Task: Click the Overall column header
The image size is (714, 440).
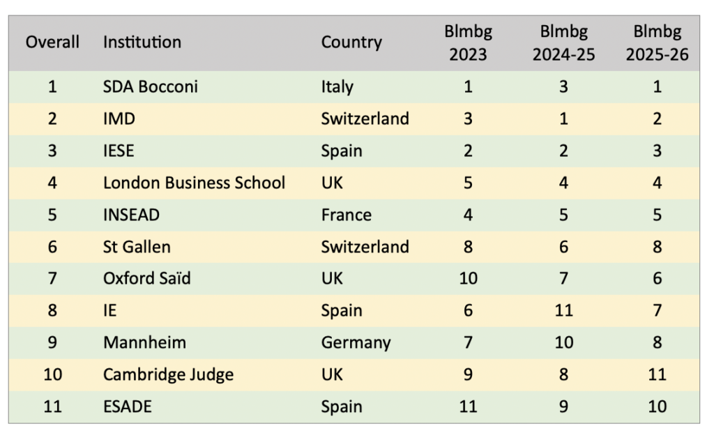Action: tap(52, 42)
